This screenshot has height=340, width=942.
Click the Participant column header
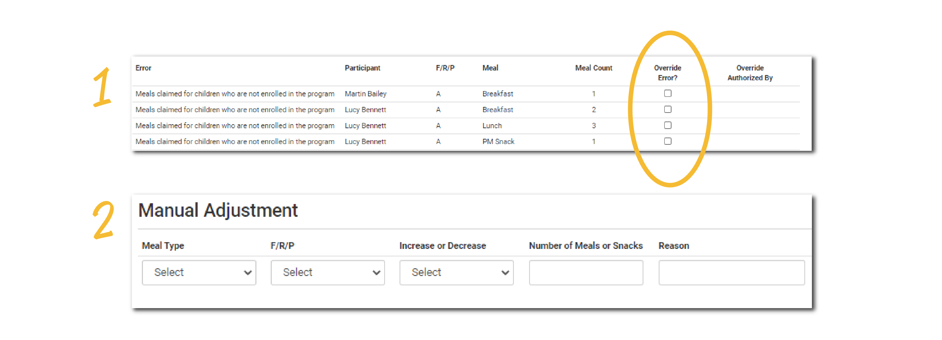(362, 68)
